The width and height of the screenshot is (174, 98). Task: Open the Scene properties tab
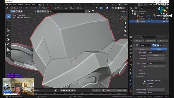pos(130,57)
